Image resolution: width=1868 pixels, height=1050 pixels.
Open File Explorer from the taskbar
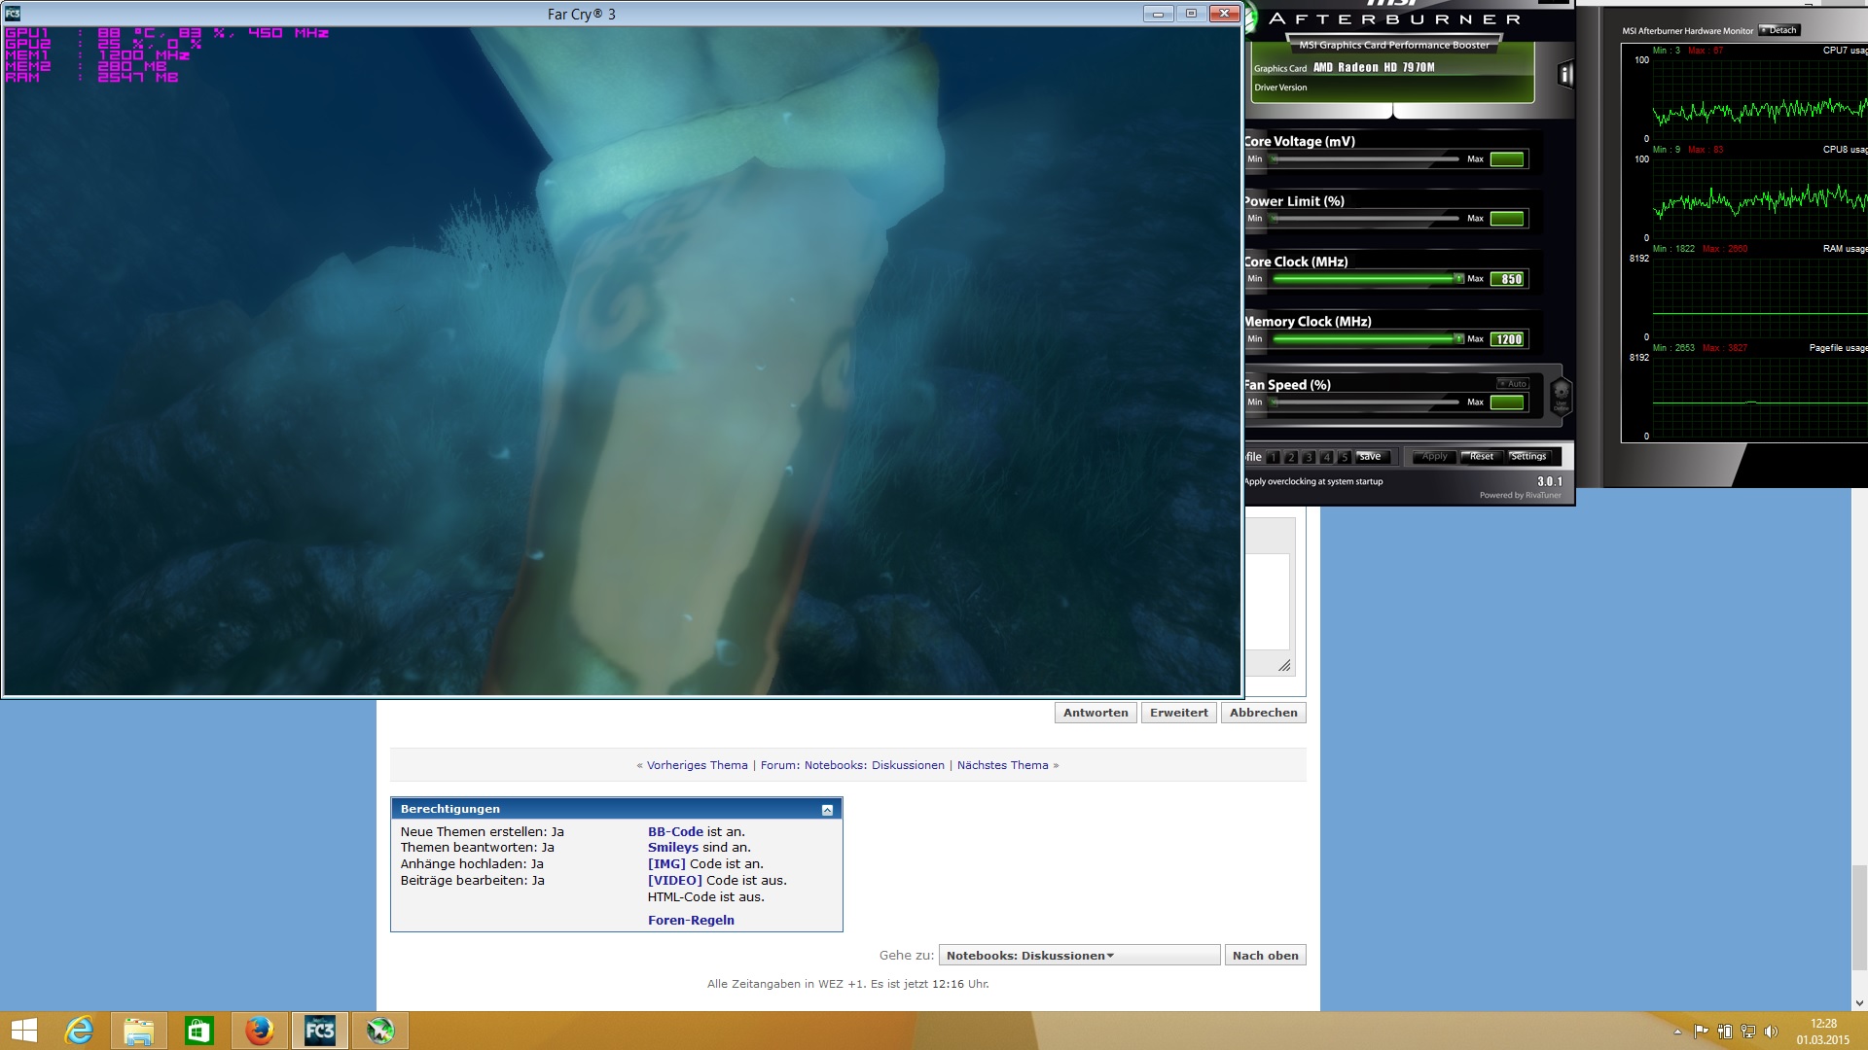pyautogui.click(x=139, y=1031)
